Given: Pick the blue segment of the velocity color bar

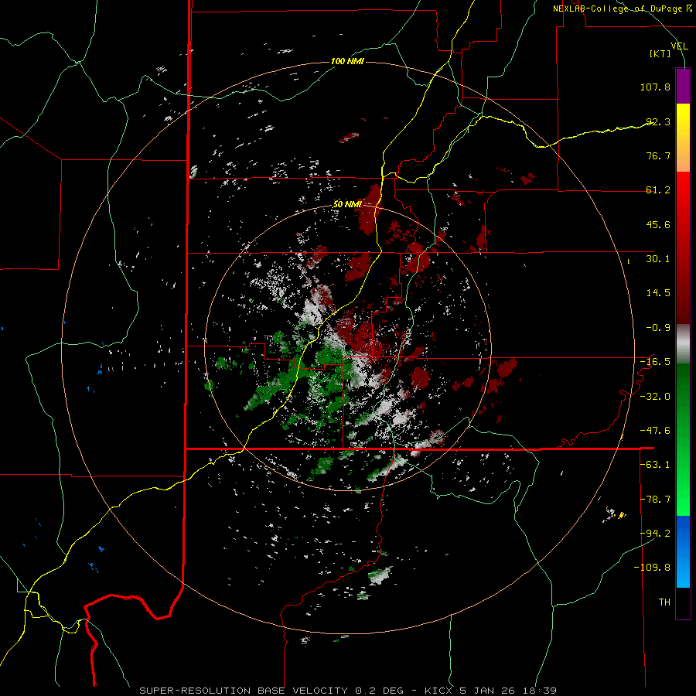Looking at the screenshot, I should 683,551.
